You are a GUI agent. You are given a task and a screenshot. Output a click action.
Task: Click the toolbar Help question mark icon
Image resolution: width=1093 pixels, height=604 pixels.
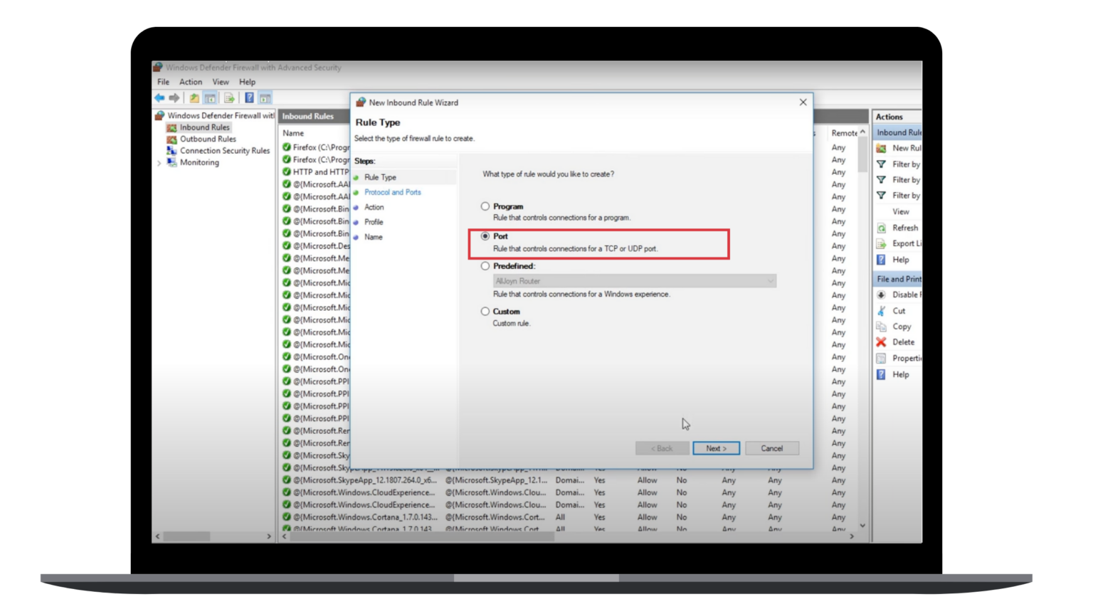click(x=249, y=98)
